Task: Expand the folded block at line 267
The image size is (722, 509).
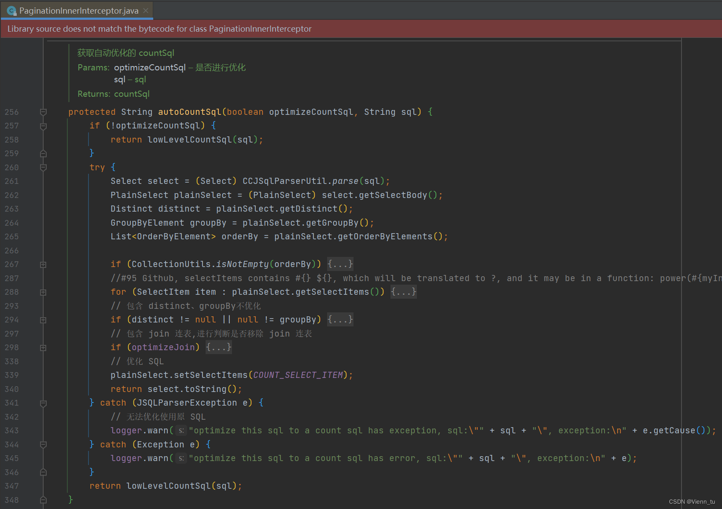Action: pos(43,264)
